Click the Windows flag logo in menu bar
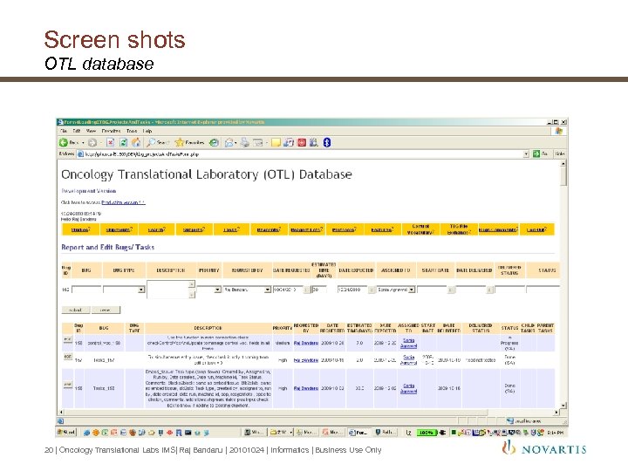The image size is (628, 471). pos(559,132)
